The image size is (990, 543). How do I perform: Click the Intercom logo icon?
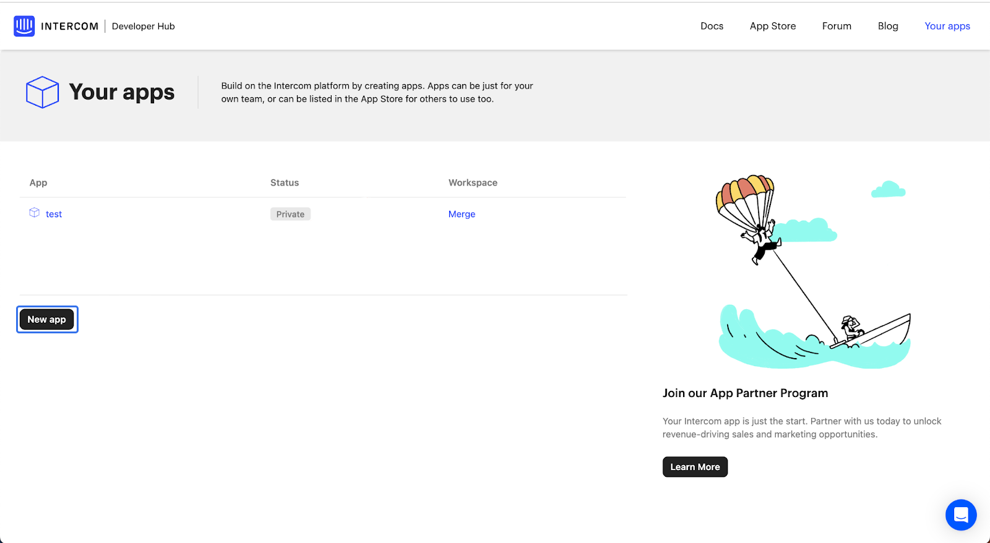click(24, 26)
